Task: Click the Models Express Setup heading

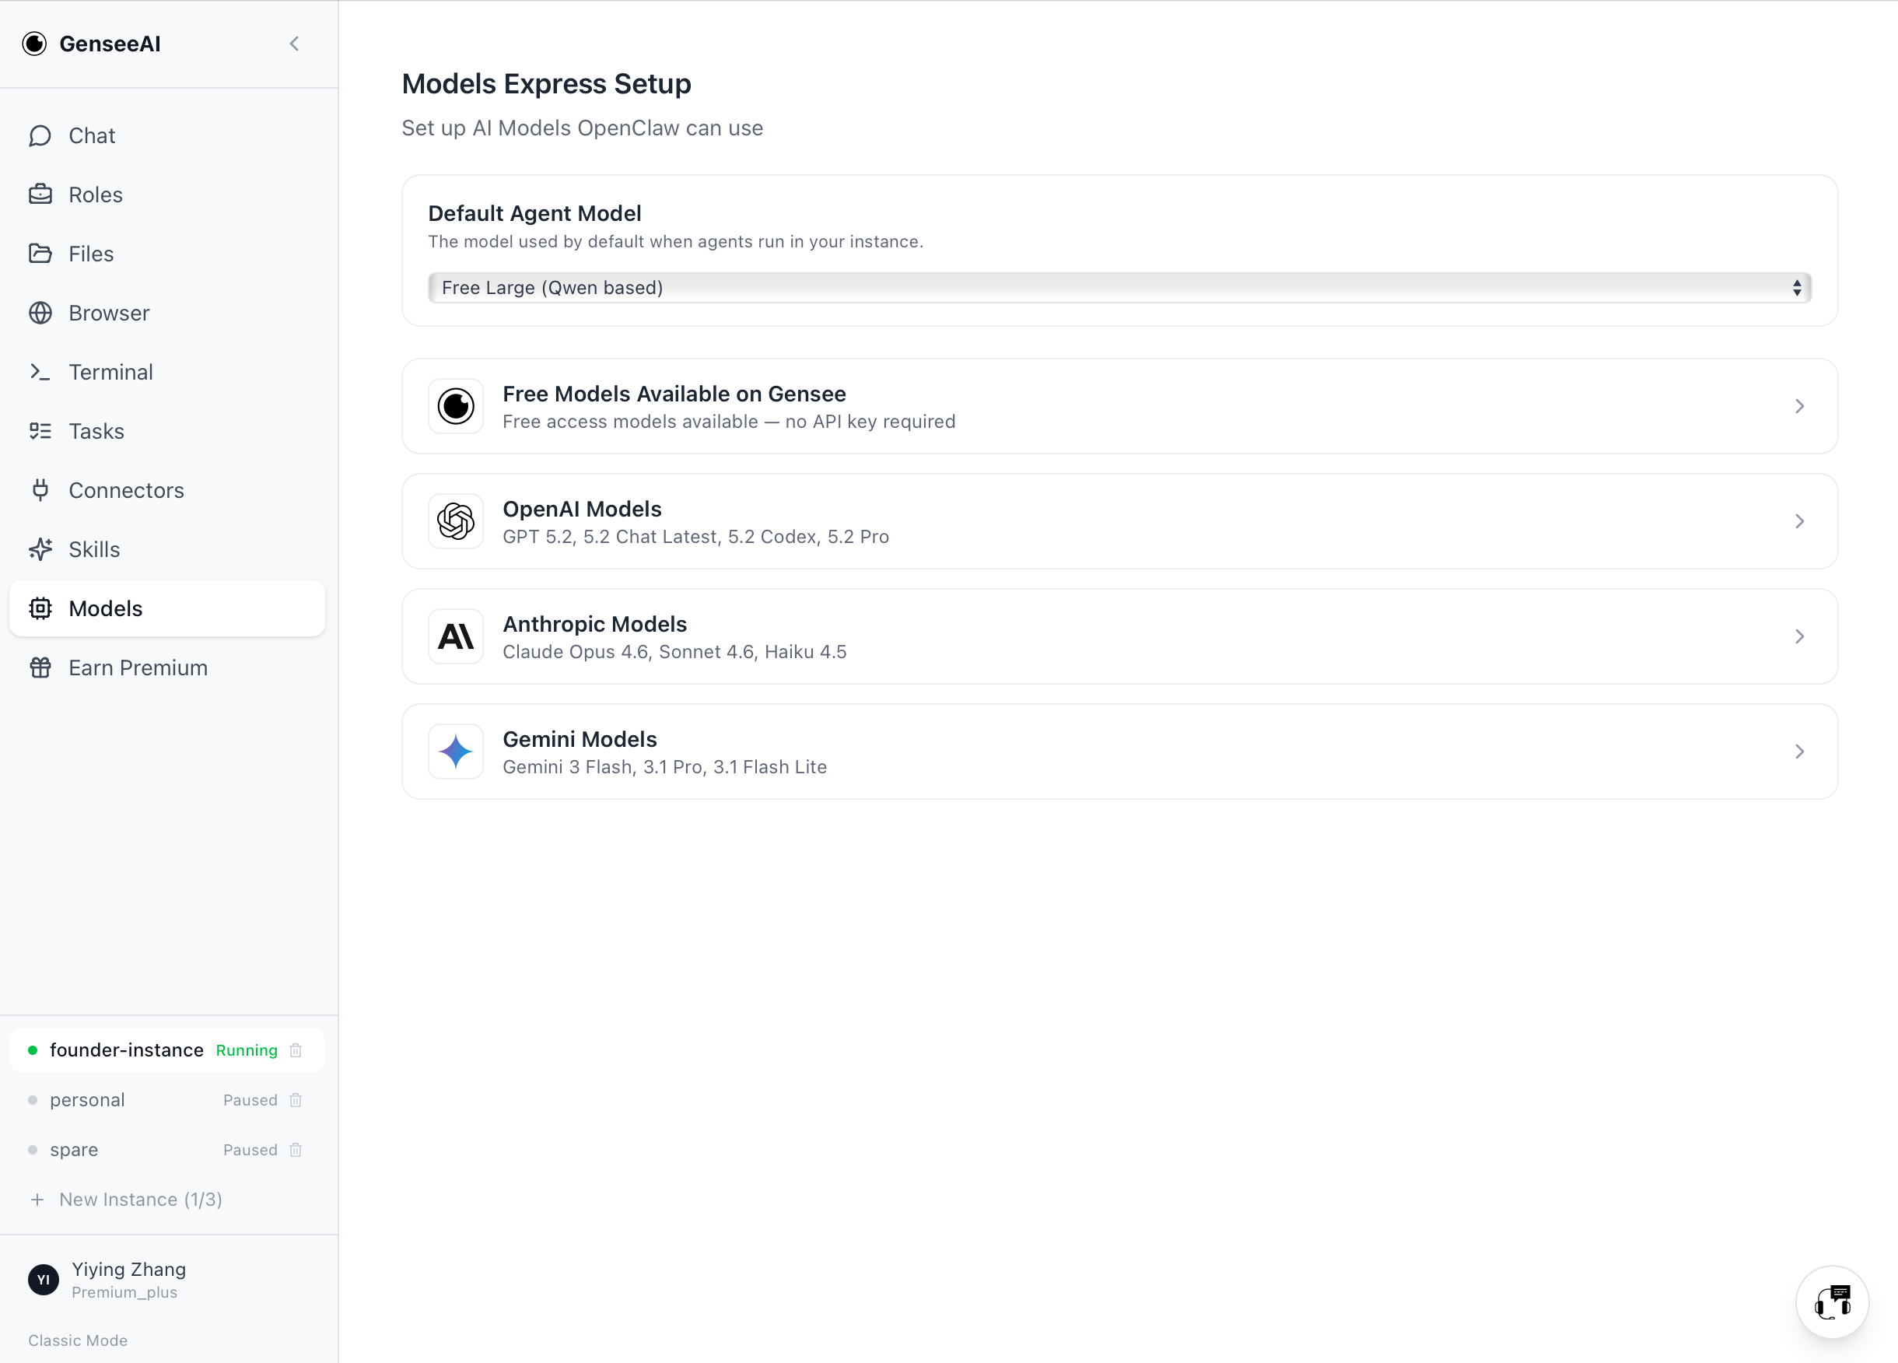Action: [x=547, y=84]
